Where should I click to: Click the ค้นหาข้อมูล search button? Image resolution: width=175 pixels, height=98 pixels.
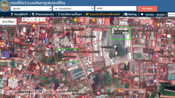147,9
